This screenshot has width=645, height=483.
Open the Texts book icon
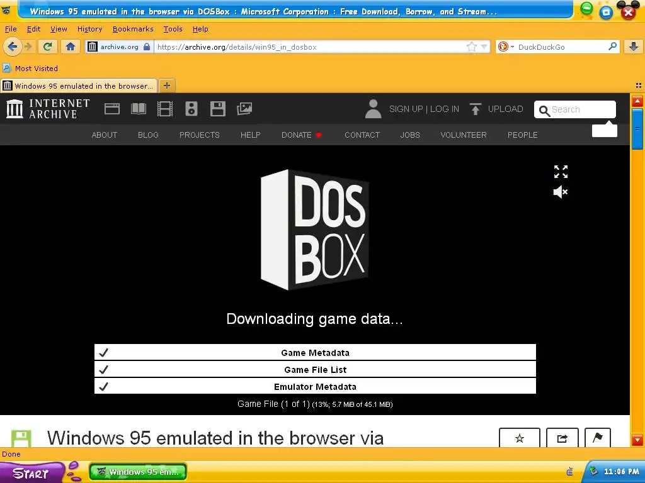(x=138, y=109)
